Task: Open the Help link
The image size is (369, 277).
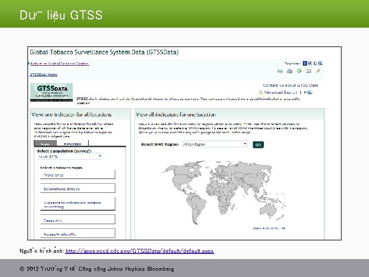Action: point(308,92)
